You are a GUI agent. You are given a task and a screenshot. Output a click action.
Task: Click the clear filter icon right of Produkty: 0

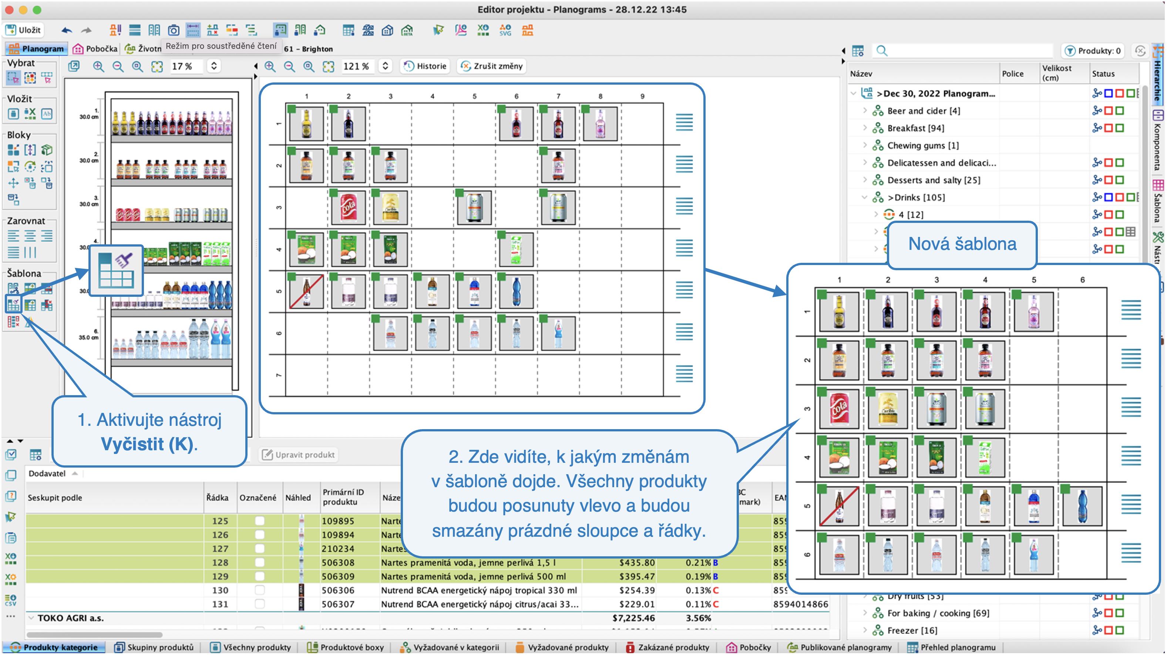(x=1140, y=51)
